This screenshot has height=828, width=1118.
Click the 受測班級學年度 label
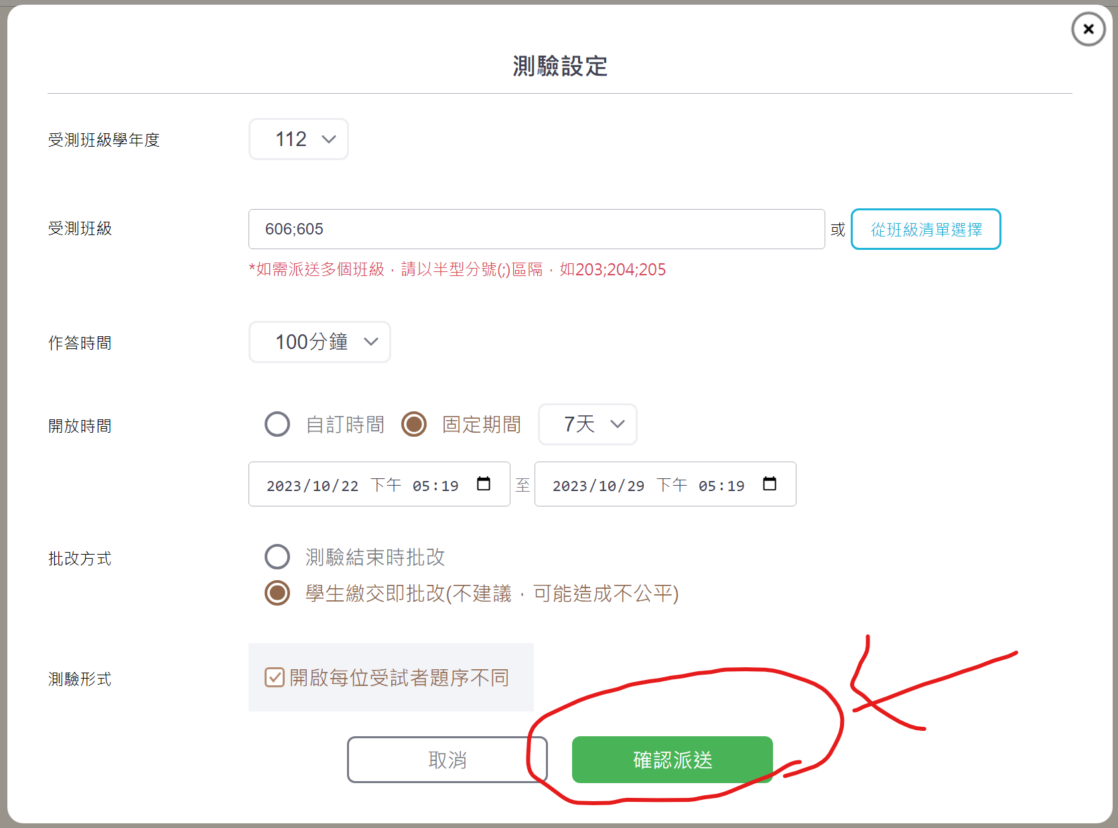coord(104,140)
